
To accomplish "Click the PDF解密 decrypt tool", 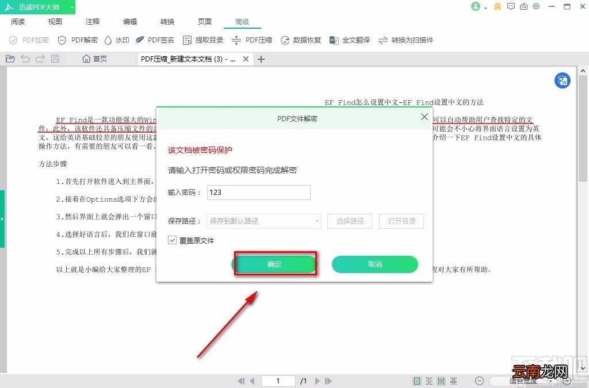I will tap(78, 40).
